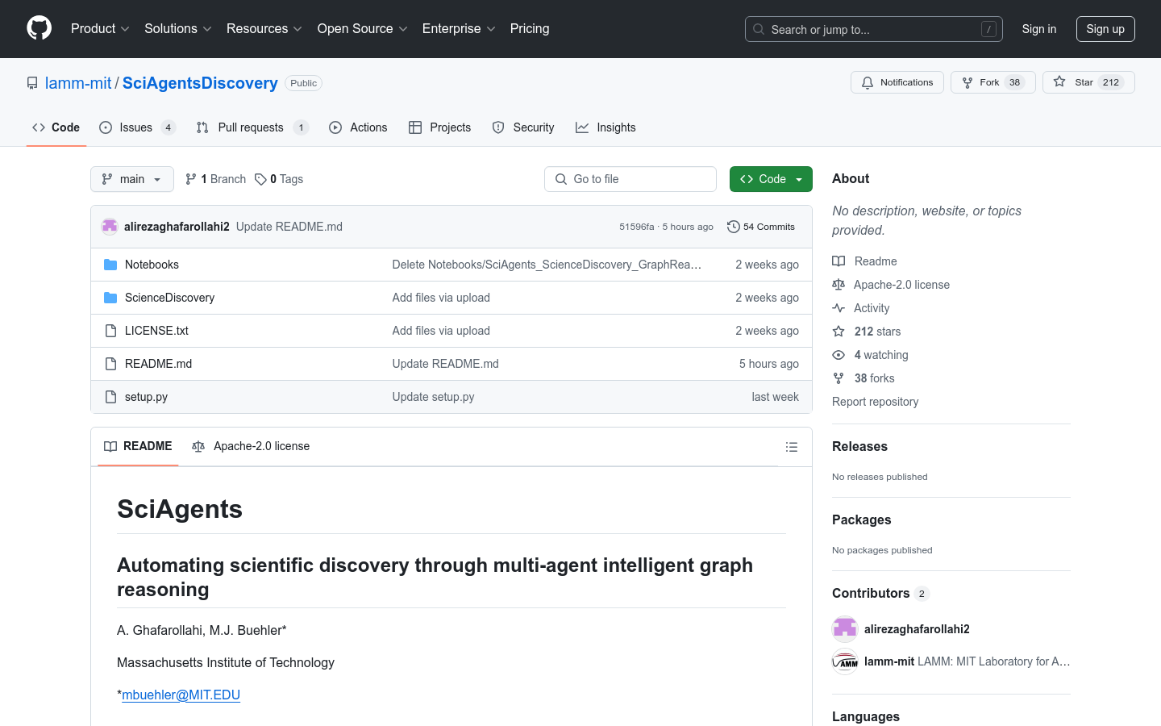Click the Sign up button
Screen dimensions: 1161x726
(x=1105, y=29)
